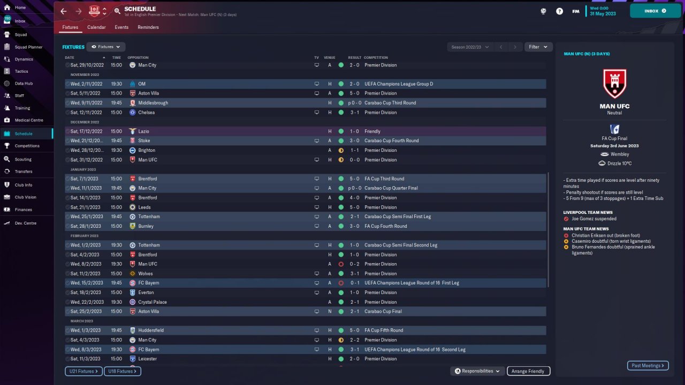Open Home from the sidebar
This screenshot has height=385, width=685.
coord(20,7)
